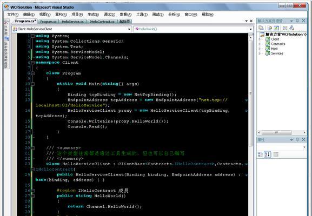Open the 文件(F) File menu
The image size is (312, 216).
coord(13,15)
